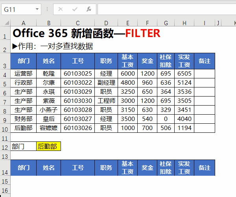Click the Name Box showing G11
The width and height of the screenshot is (236, 197).
[x=21, y=9]
